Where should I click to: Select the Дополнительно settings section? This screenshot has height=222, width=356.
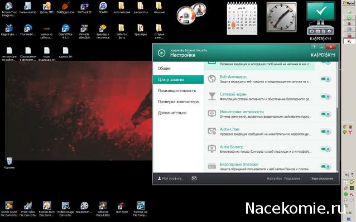178,113
